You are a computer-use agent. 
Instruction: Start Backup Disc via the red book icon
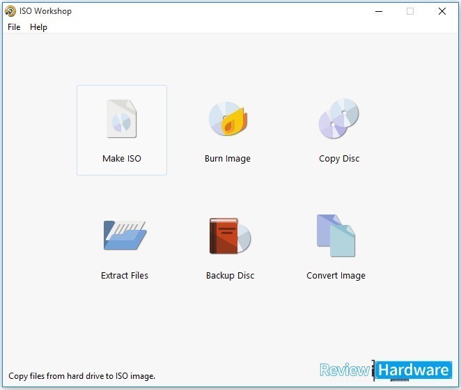tap(230, 235)
